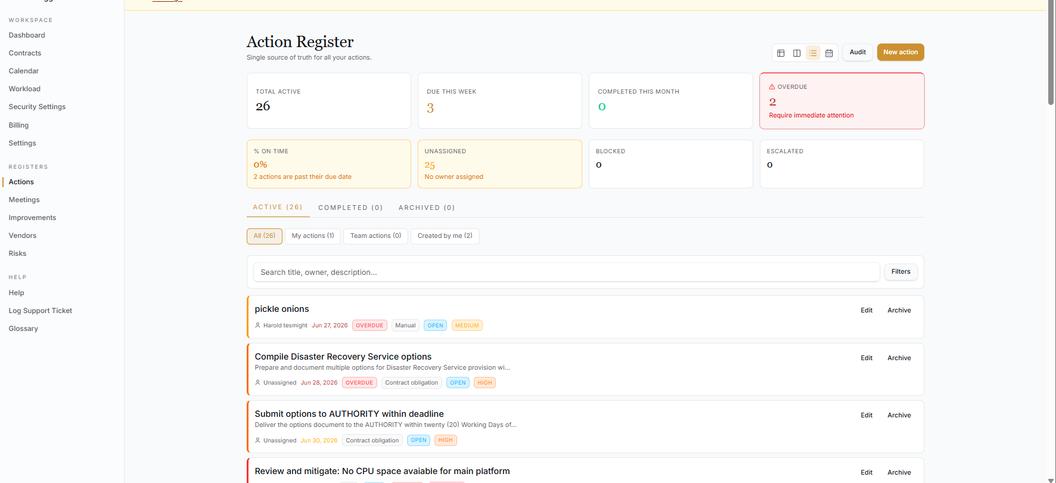The image size is (1056, 483).
Task: Open Meetings register in the sidebar
Action: [x=24, y=200]
